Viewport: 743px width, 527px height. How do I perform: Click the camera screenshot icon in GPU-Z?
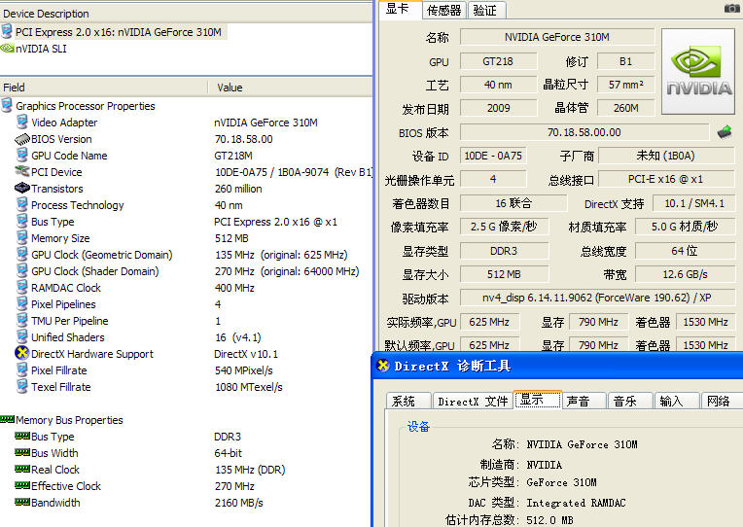pyautogui.click(x=731, y=8)
